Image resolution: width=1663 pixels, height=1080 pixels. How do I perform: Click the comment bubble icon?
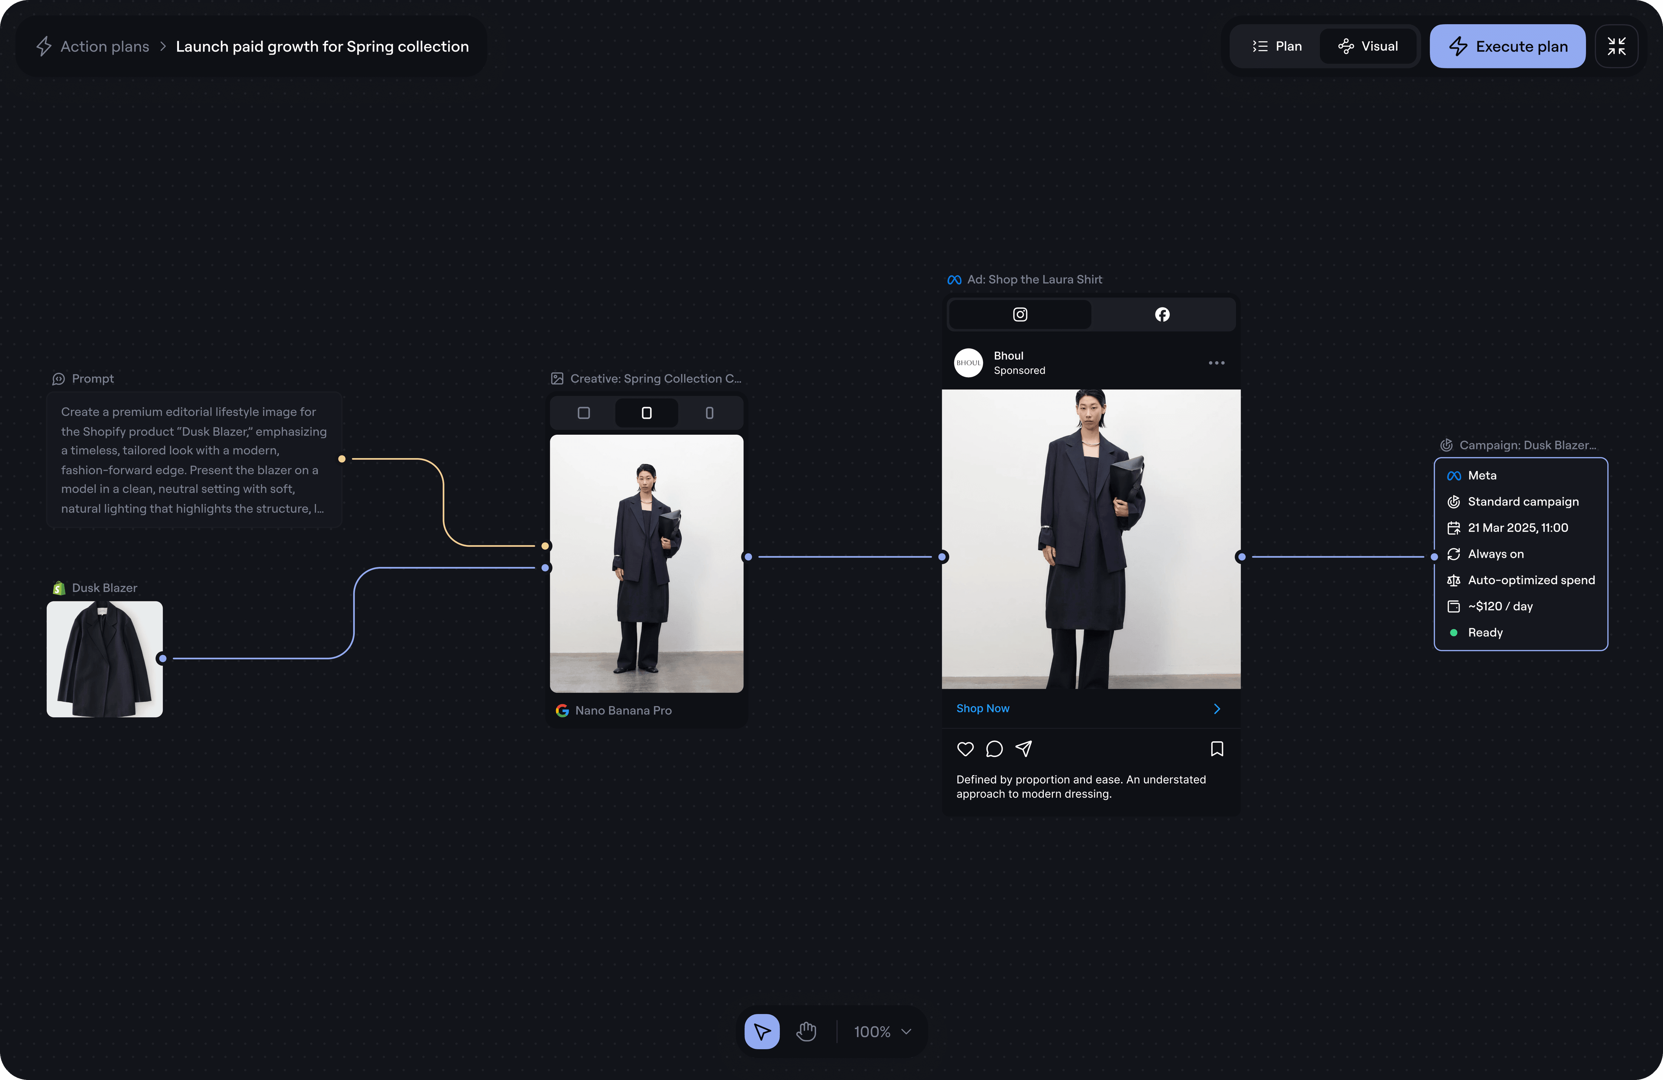pyautogui.click(x=993, y=749)
